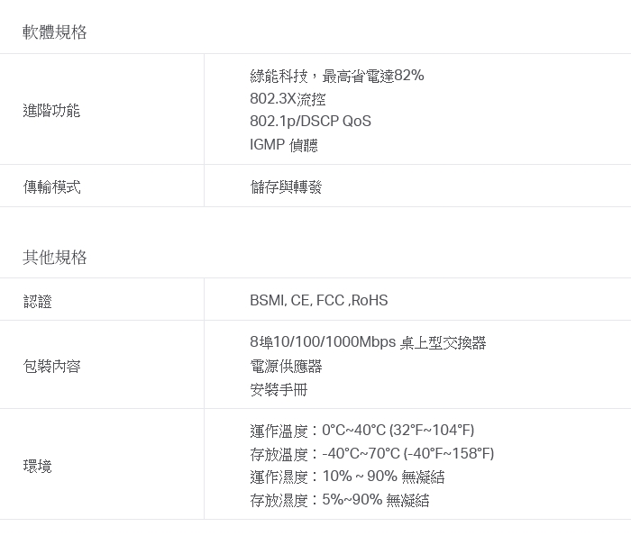Click the 綠能科技 power saving 82% line
This screenshot has width=631, height=545.
[x=336, y=76]
